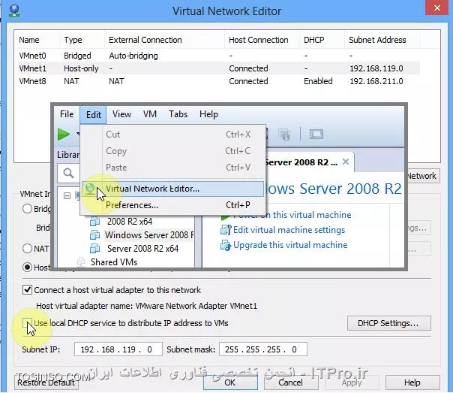Viewport: 453px width, 393px height.
Task: Click the snapshot manager toolbar icon
Action: click(284, 135)
